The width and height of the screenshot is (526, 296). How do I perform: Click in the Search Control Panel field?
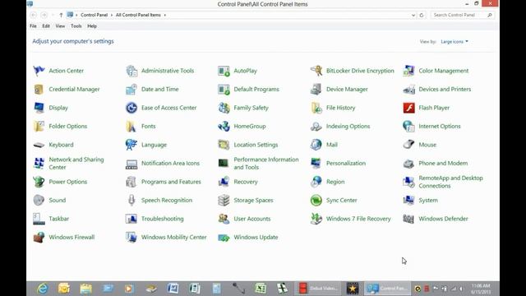[462, 15]
